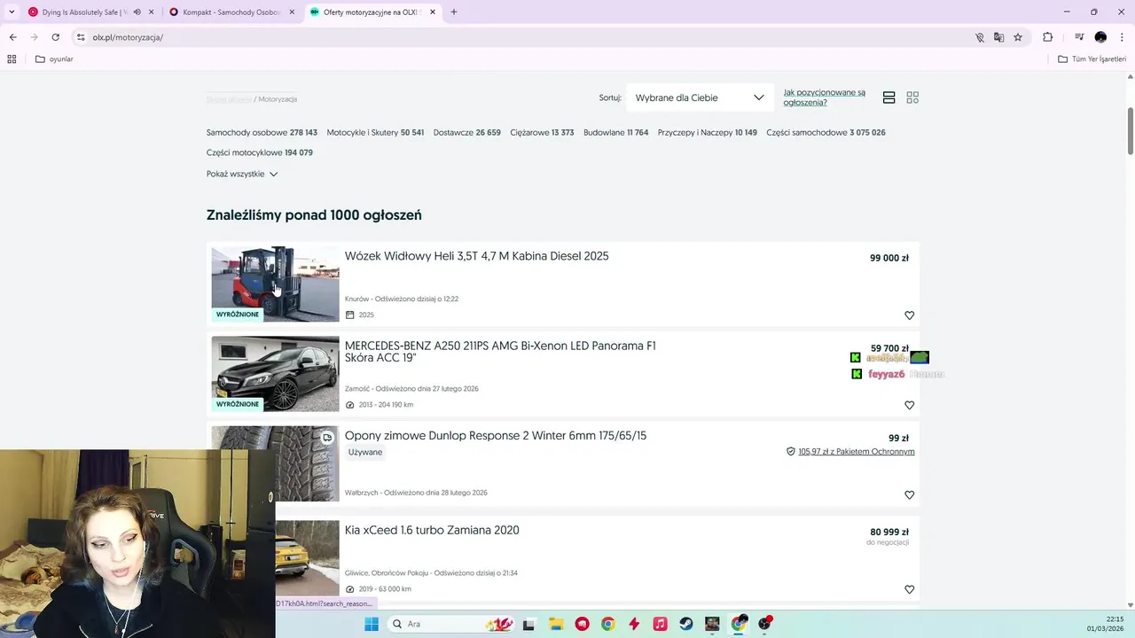The width and height of the screenshot is (1135, 638).
Task: Click '105,97 zł z Pakietem Ochronnym' link
Action: [x=856, y=452]
